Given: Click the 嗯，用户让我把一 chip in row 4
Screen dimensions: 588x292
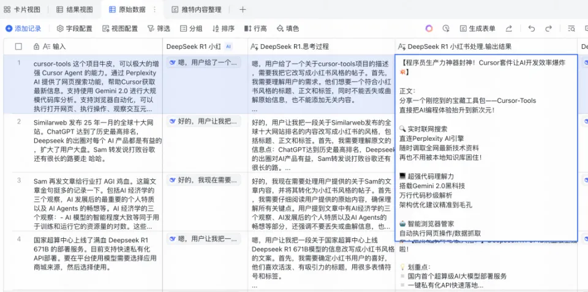Looking at the screenshot, I should click(x=203, y=239).
